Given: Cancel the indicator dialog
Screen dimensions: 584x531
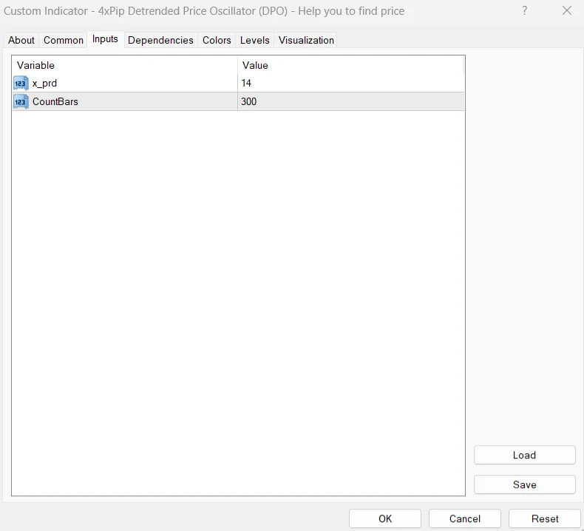Looking at the screenshot, I should tap(465, 518).
